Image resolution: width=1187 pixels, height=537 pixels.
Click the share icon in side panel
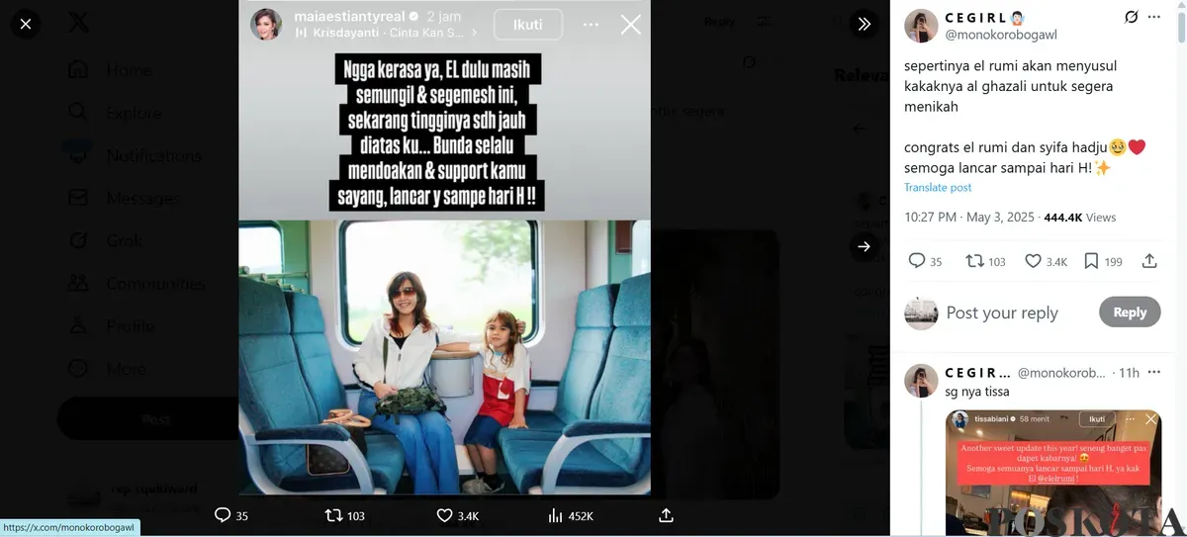click(1149, 261)
